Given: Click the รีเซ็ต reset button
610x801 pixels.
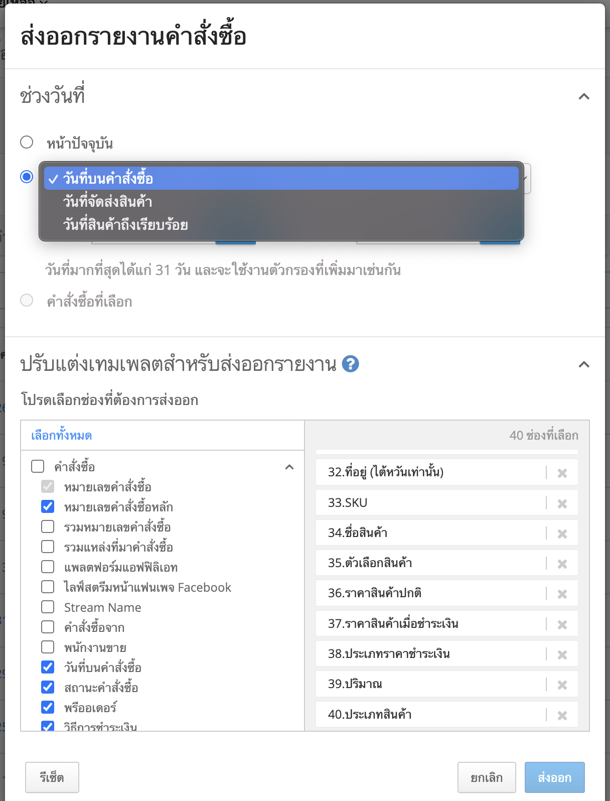Looking at the screenshot, I should point(52,777).
